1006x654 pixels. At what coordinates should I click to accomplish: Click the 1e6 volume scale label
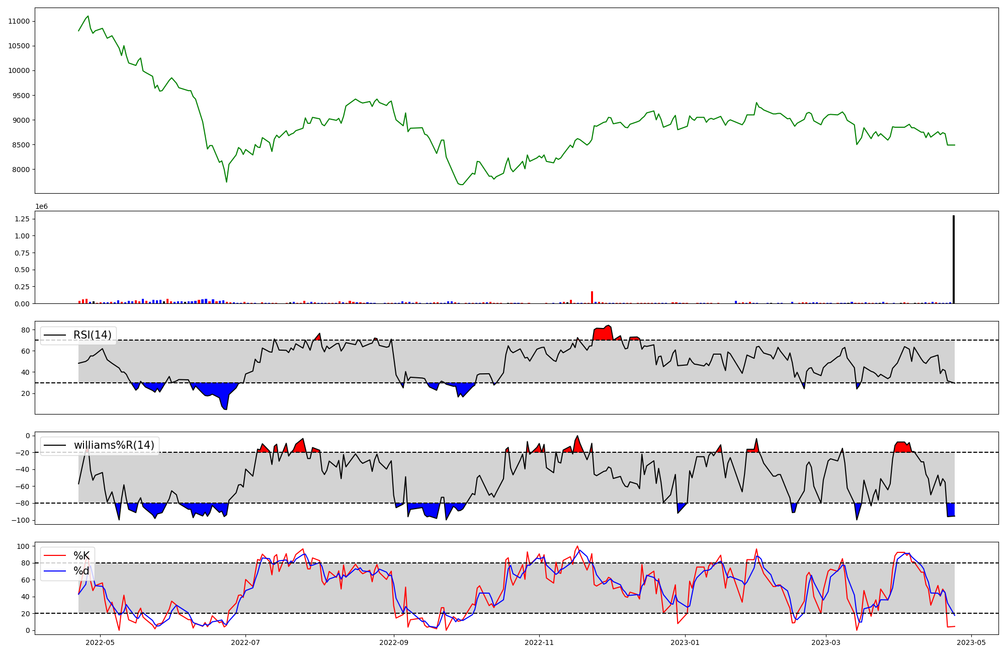pos(41,206)
